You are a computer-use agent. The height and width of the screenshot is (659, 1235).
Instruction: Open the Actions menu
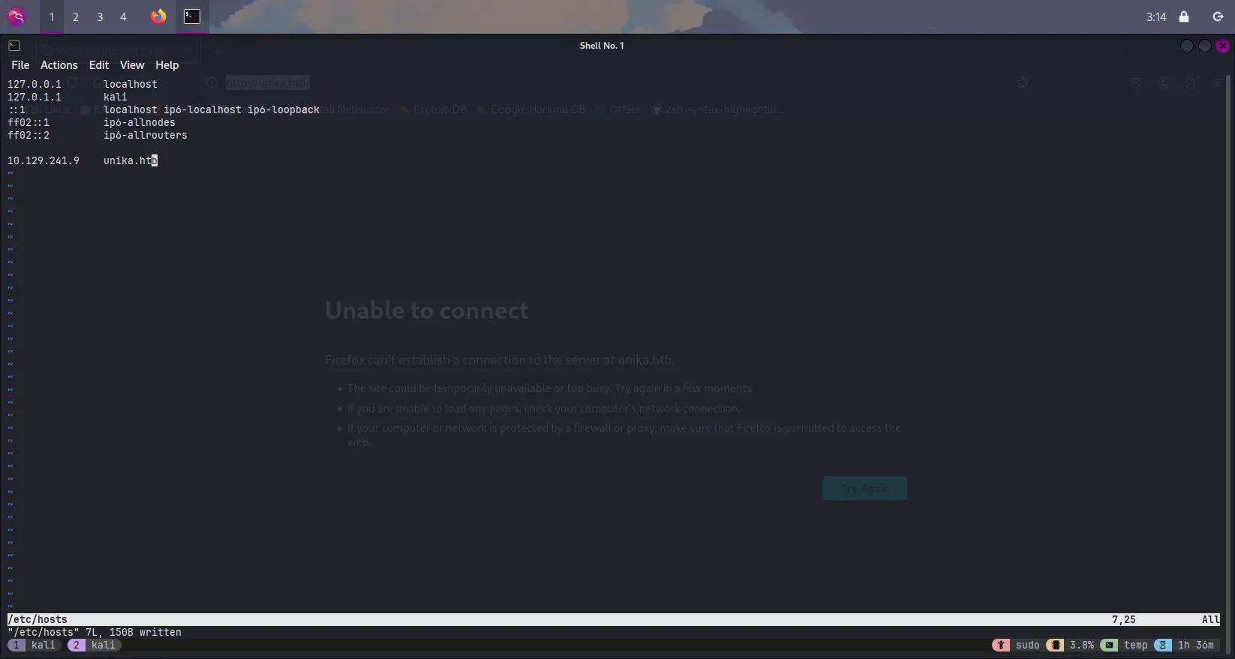tap(59, 65)
